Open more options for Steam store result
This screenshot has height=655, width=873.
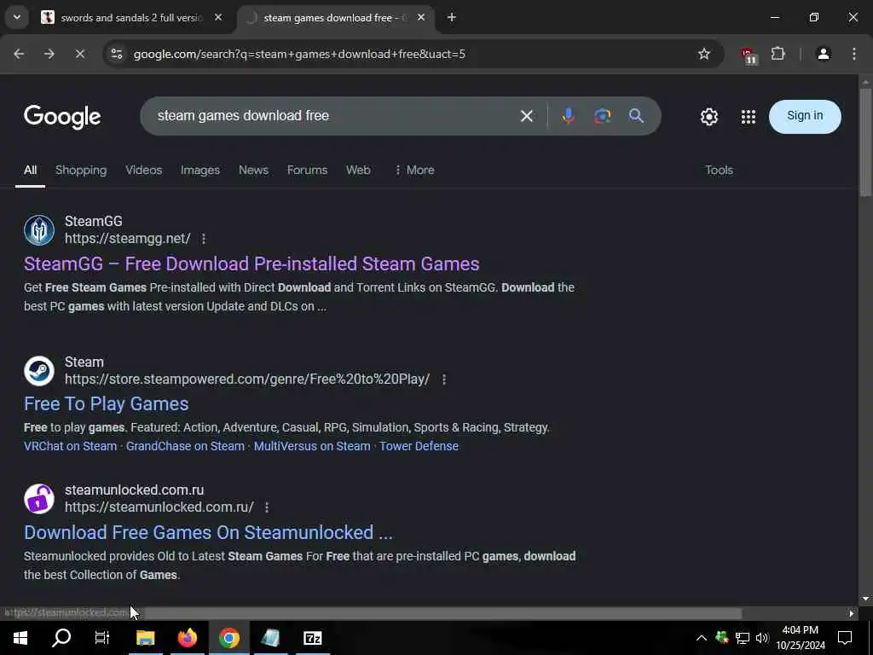(443, 380)
